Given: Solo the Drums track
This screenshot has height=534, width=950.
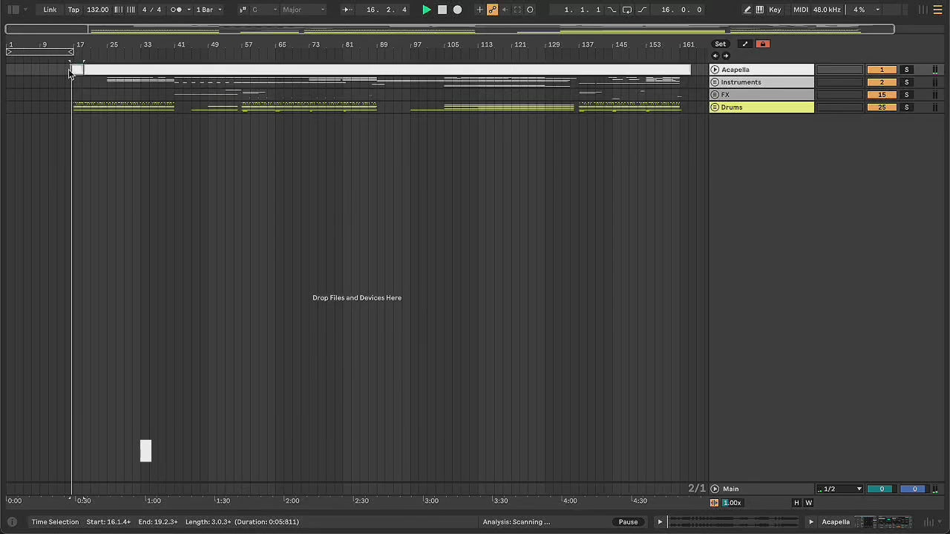Looking at the screenshot, I should point(906,108).
